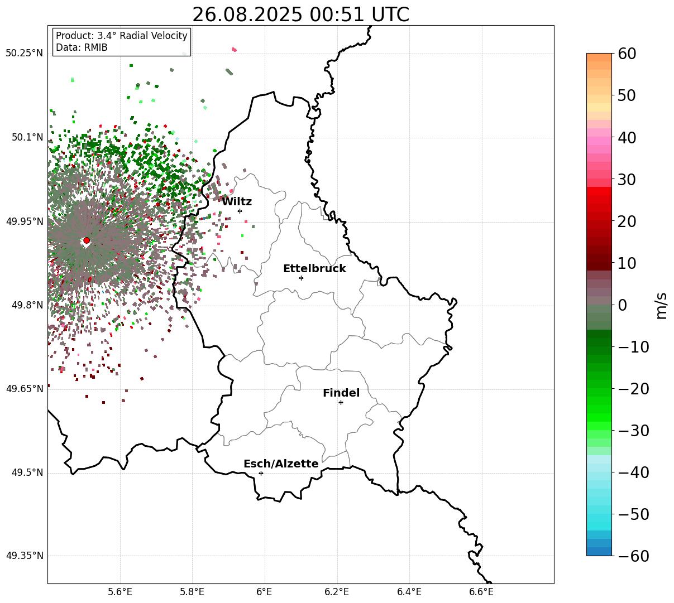Click the 49.5°N latitude tick label
The width and height of the screenshot is (674, 603).
pyautogui.click(x=27, y=472)
